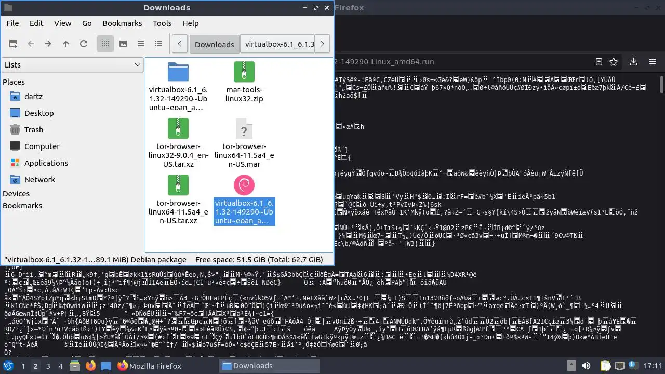Open the View menu
665x374 pixels.
pos(62,23)
